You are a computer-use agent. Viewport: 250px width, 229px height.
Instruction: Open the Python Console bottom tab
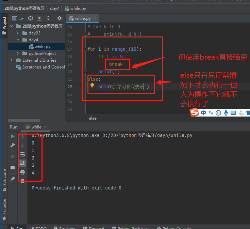[174, 228]
